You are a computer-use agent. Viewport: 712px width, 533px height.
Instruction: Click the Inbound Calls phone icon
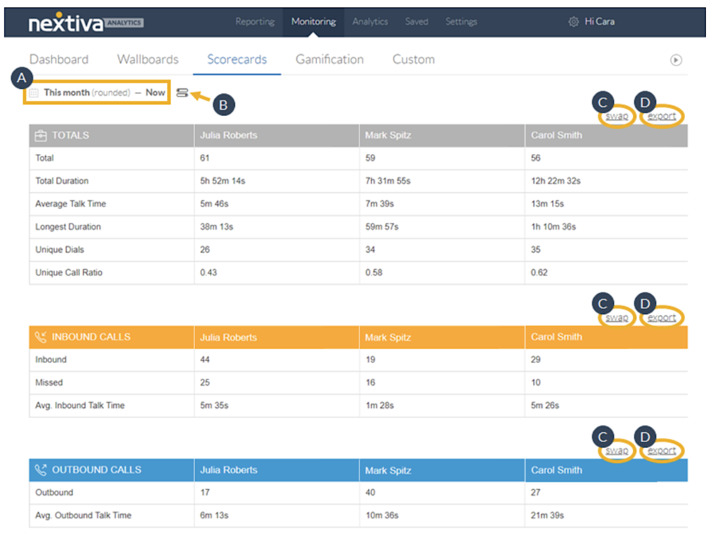(x=41, y=337)
